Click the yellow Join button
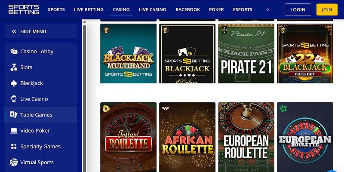The image size is (344, 172). tap(327, 9)
